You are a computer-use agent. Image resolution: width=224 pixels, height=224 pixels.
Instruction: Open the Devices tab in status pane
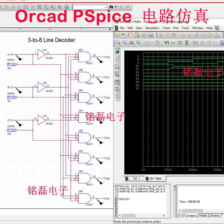[x=215, y=216]
